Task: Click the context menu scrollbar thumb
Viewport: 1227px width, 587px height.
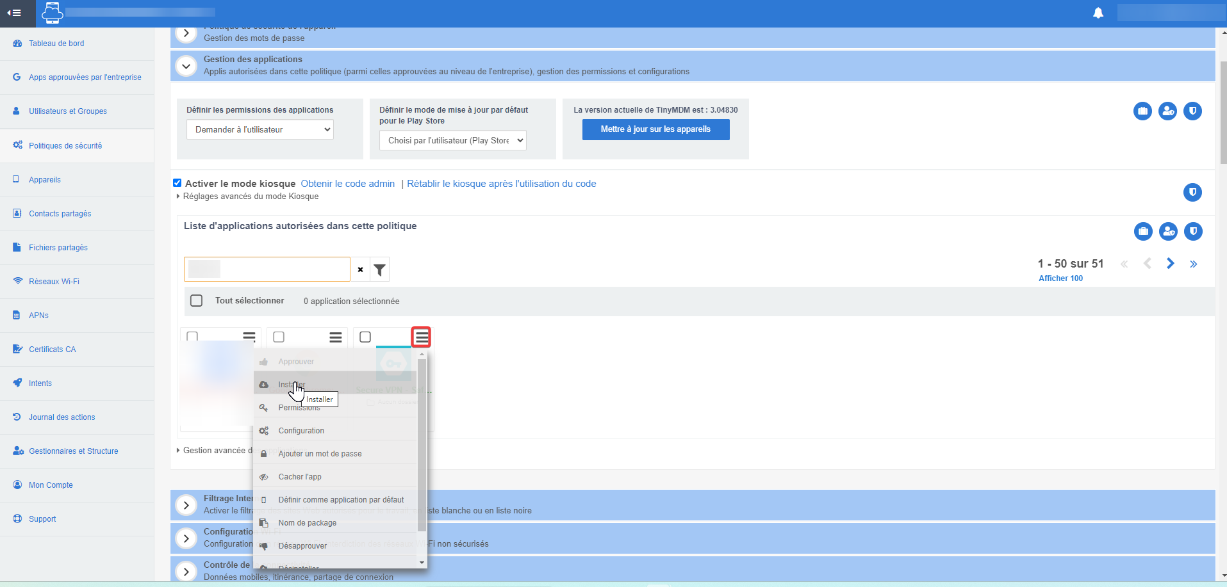Action: (422, 445)
